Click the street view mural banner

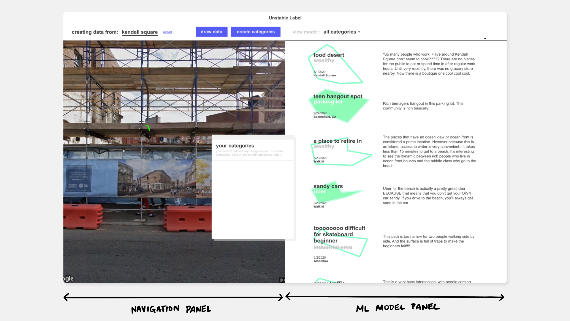pyautogui.click(x=160, y=178)
